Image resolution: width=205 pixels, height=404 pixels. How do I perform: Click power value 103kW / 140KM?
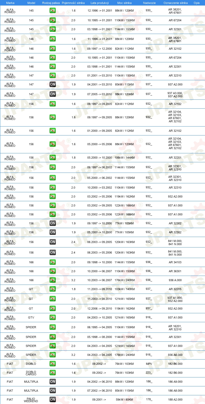(125, 289)
